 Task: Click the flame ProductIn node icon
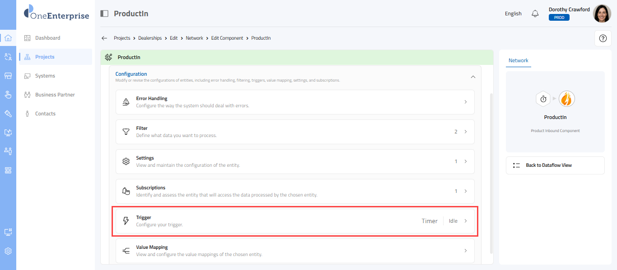click(x=566, y=99)
